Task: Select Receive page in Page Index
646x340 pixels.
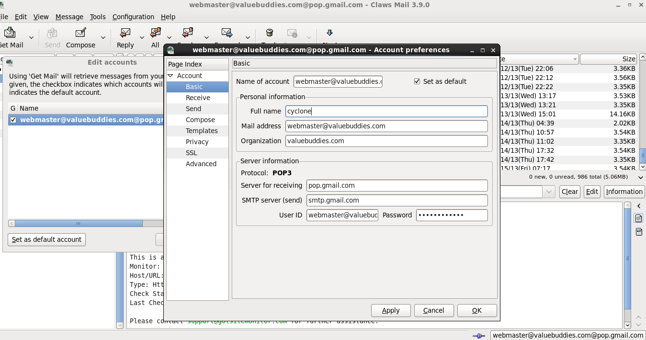Action: [197, 98]
